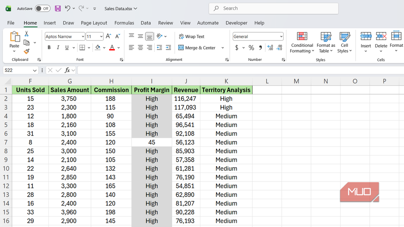Switch to the Formulas tab
This screenshot has height=227, width=404.
pyautogui.click(x=124, y=23)
